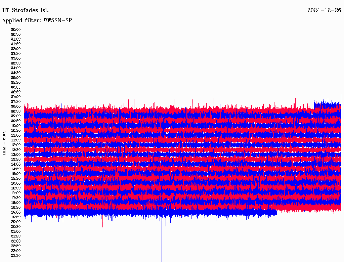The height and width of the screenshot is (262, 344).
Task: Click the '04:30' time label
Action: coord(16,73)
